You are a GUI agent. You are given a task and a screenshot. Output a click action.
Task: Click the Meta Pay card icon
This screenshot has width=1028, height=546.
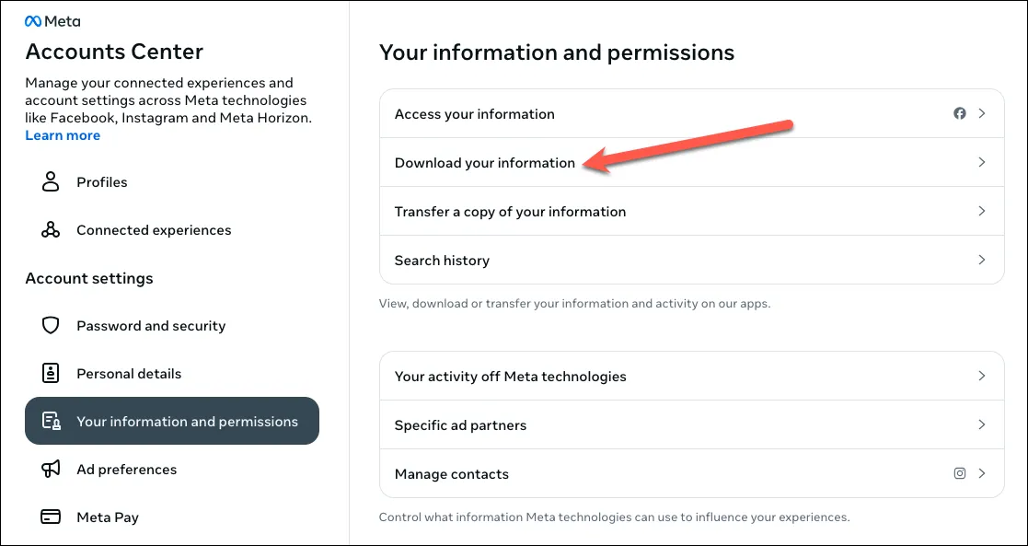click(51, 517)
